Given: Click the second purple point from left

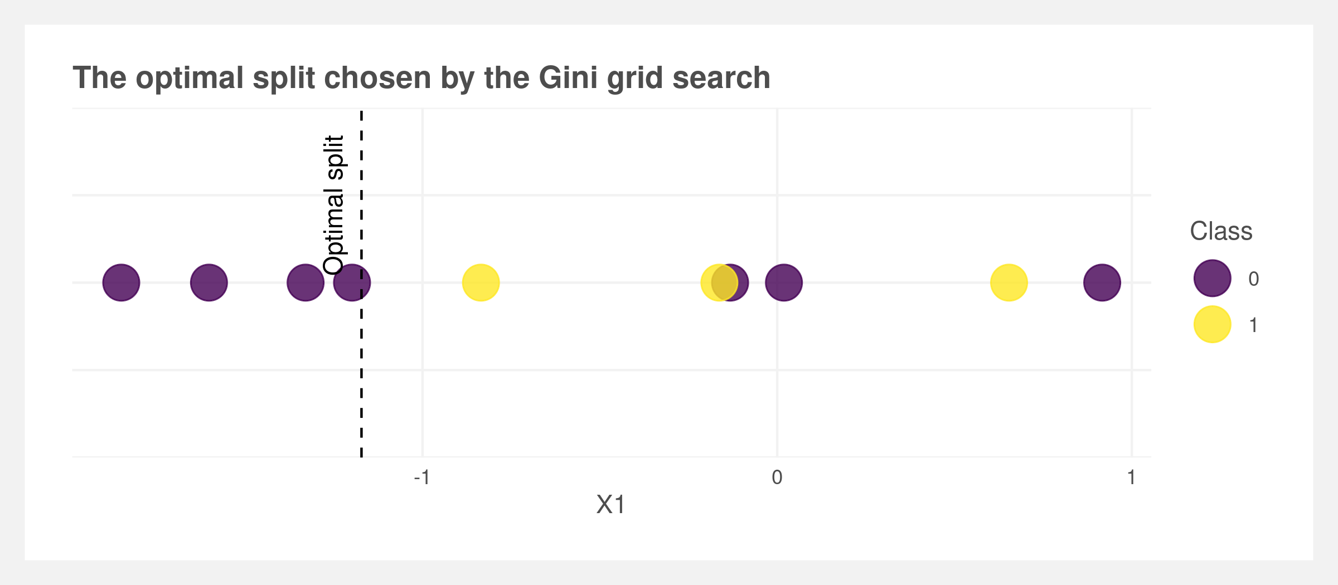Looking at the screenshot, I should (209, 282).
